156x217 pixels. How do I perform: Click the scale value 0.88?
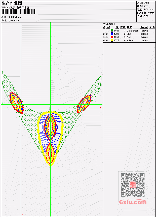[146, 16]
